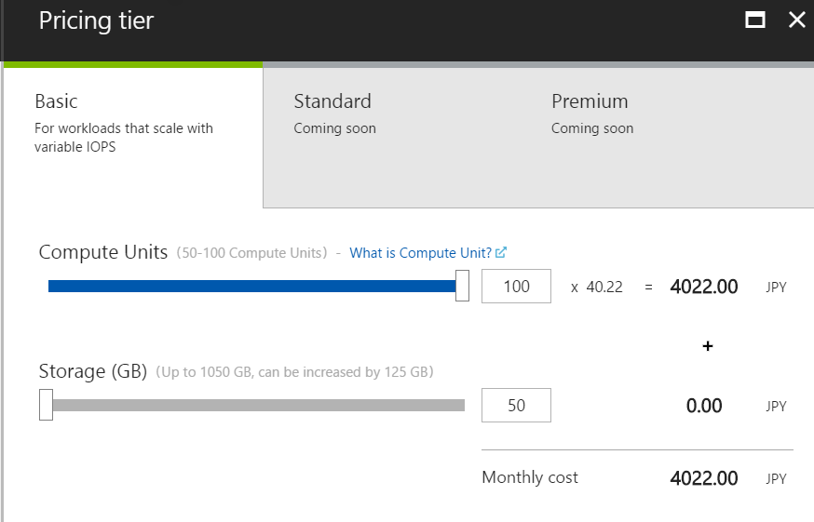Click the 50-100 Compute Units hint text
The width and height of the screenshot is (814, 522).
click(x=251, y=253)
